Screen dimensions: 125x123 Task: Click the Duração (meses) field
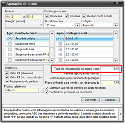point(24,25)
